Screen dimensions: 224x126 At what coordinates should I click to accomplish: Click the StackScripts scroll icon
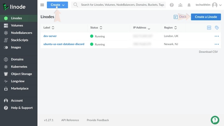click(x=6, y=40)
